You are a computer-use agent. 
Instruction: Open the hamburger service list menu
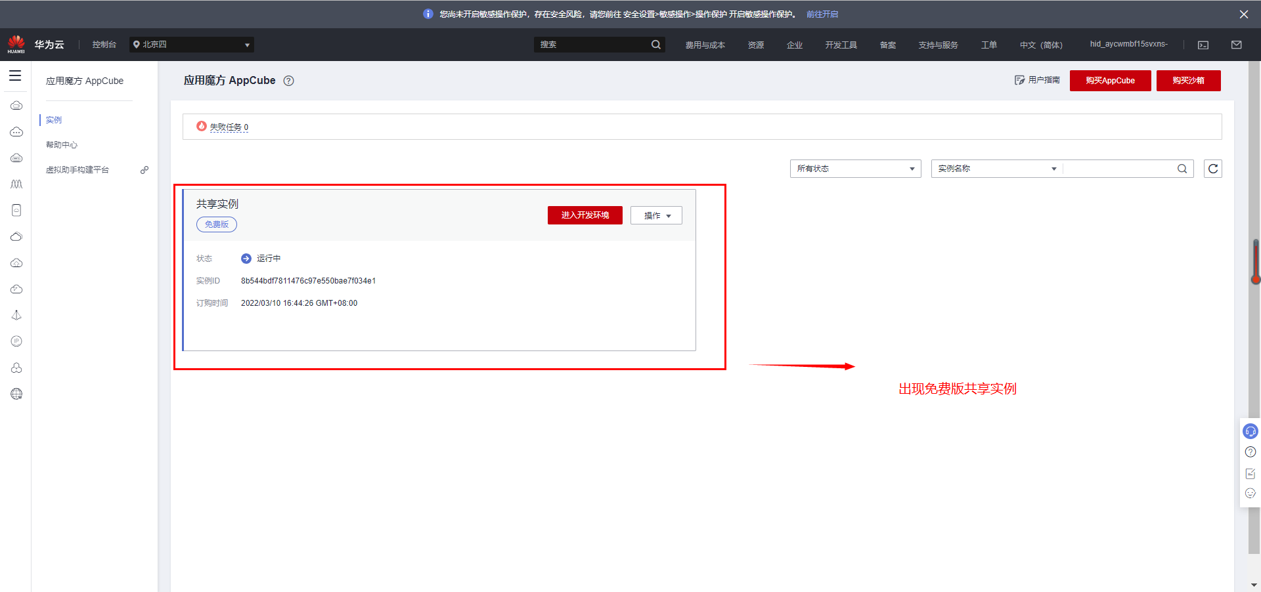click(15, 75)
